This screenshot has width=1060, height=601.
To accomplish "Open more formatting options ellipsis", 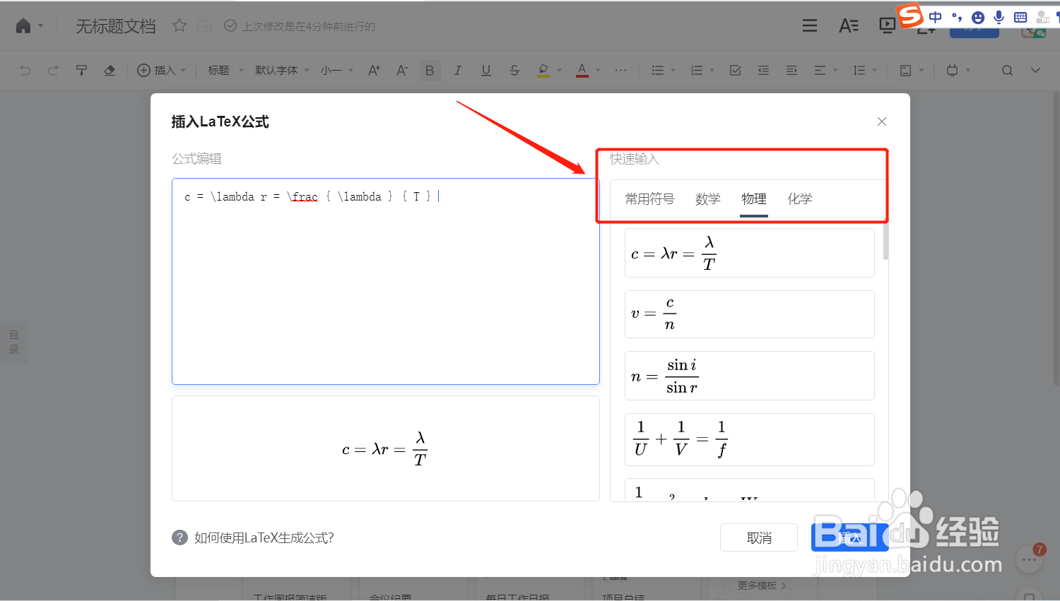I will tap(620, 70).
